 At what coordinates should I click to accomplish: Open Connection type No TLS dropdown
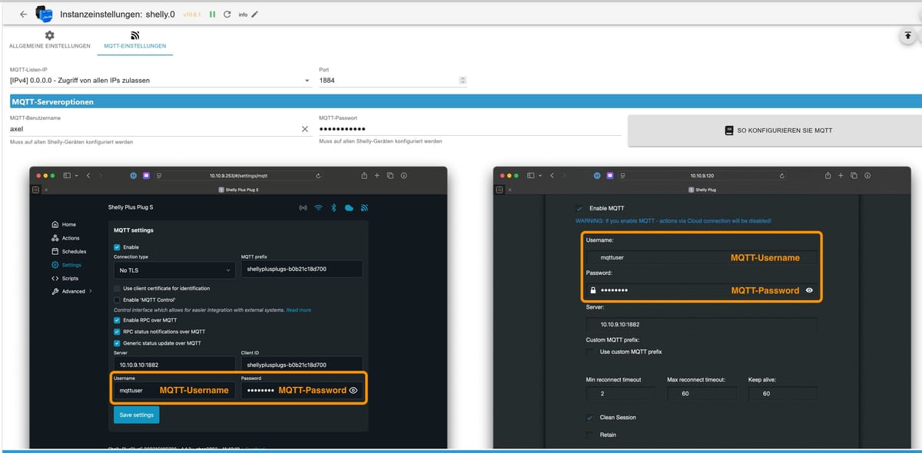point(174,269)
